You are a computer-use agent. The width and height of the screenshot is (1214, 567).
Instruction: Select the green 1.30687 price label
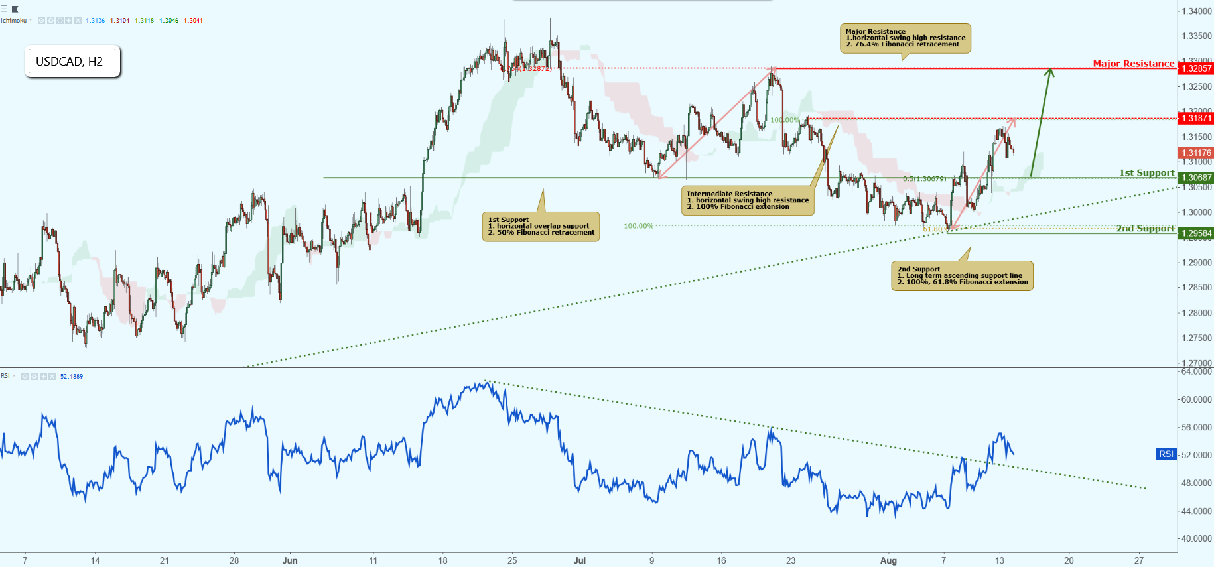coord(1196,178)
